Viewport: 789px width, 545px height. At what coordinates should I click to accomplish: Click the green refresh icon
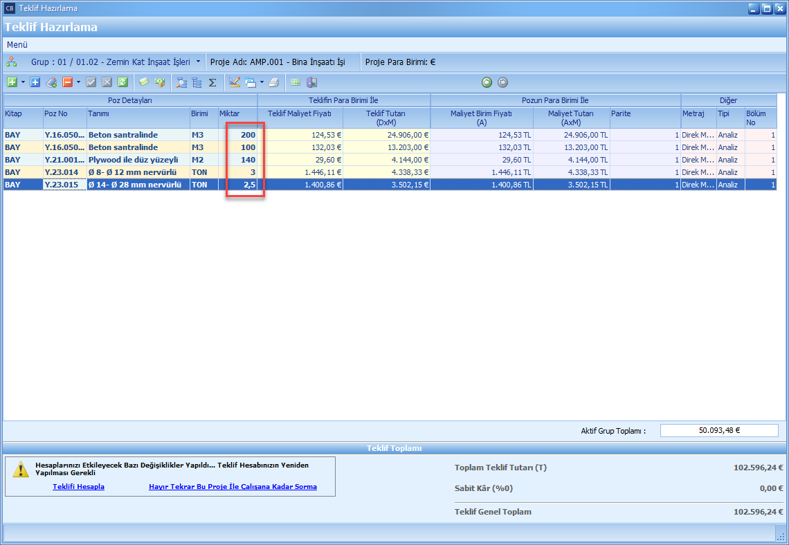(x=123, y=82)
